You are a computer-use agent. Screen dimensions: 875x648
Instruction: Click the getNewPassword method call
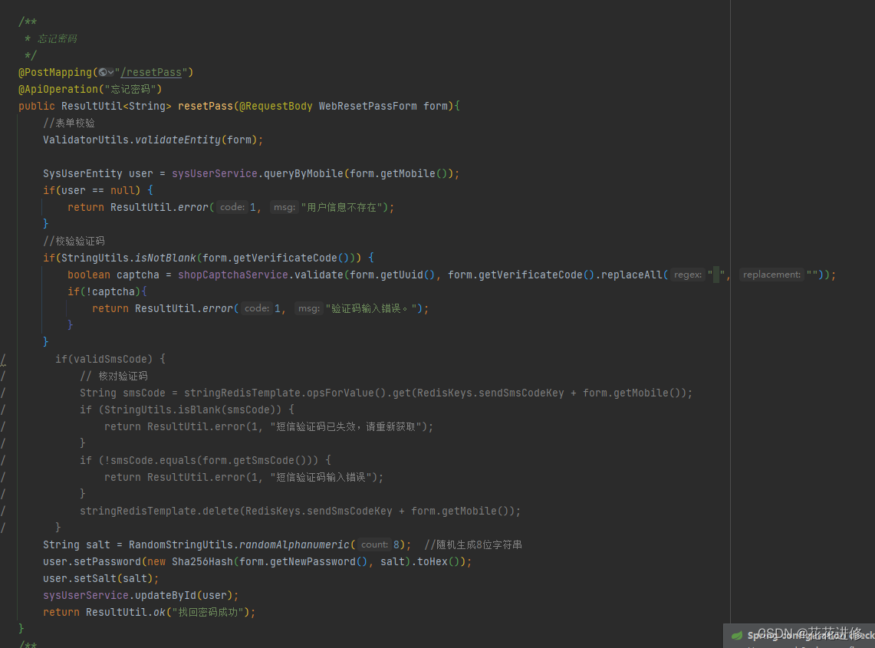click(x=313, y=562)
